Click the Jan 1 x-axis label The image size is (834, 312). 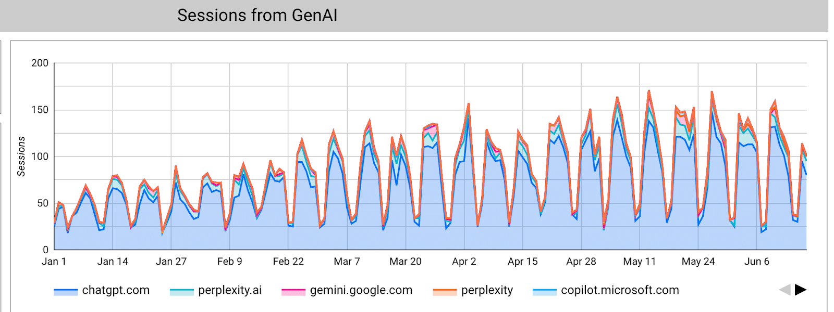(x=54, y=262)
